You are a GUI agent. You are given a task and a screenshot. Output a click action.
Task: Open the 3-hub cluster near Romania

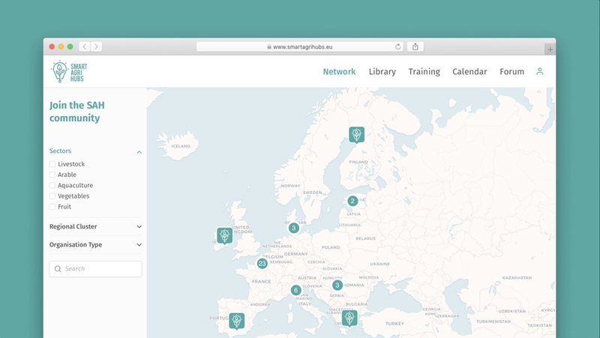point(337,286)
